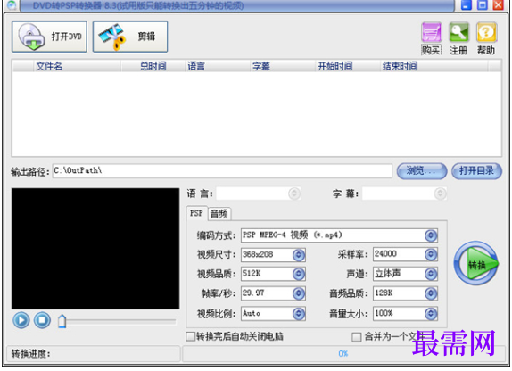This screenshot has height=371, width=512.
Task: Click the 总时间 column header
Action: pos(153,66)
